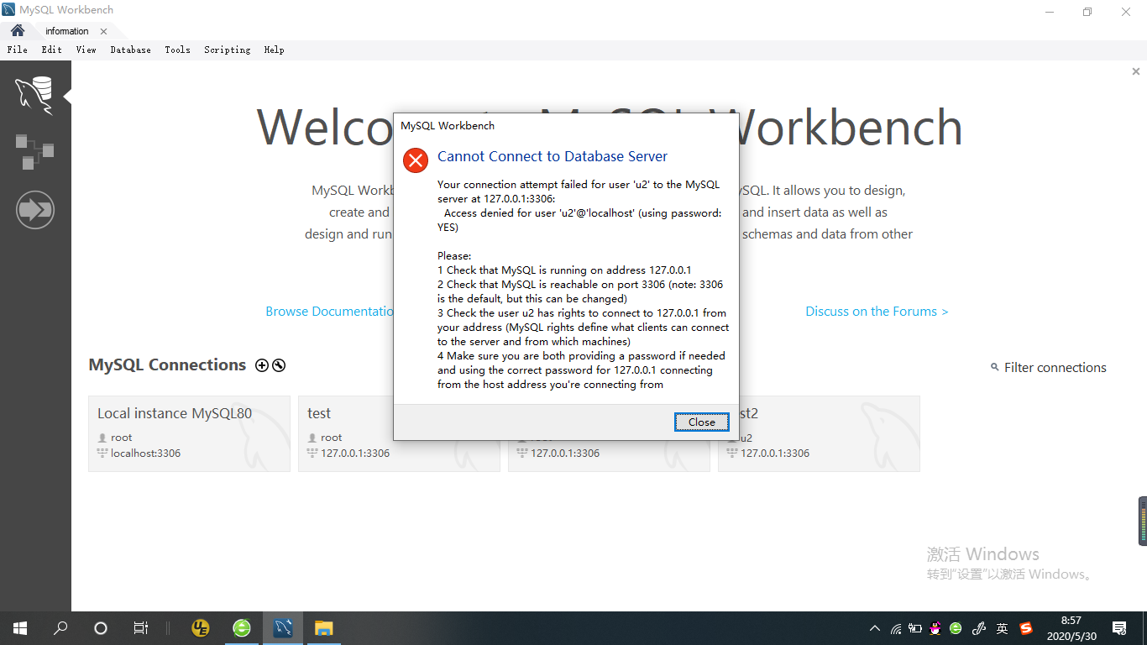This screenshot has width=1147, height=645.
Task: Click the Discuss on the Forums link
Action: (x=877, y=311)
